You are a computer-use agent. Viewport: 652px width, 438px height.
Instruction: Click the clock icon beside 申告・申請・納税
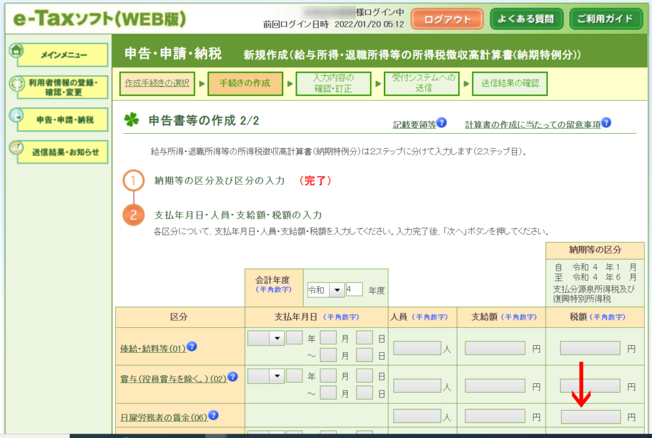(17, 115)
